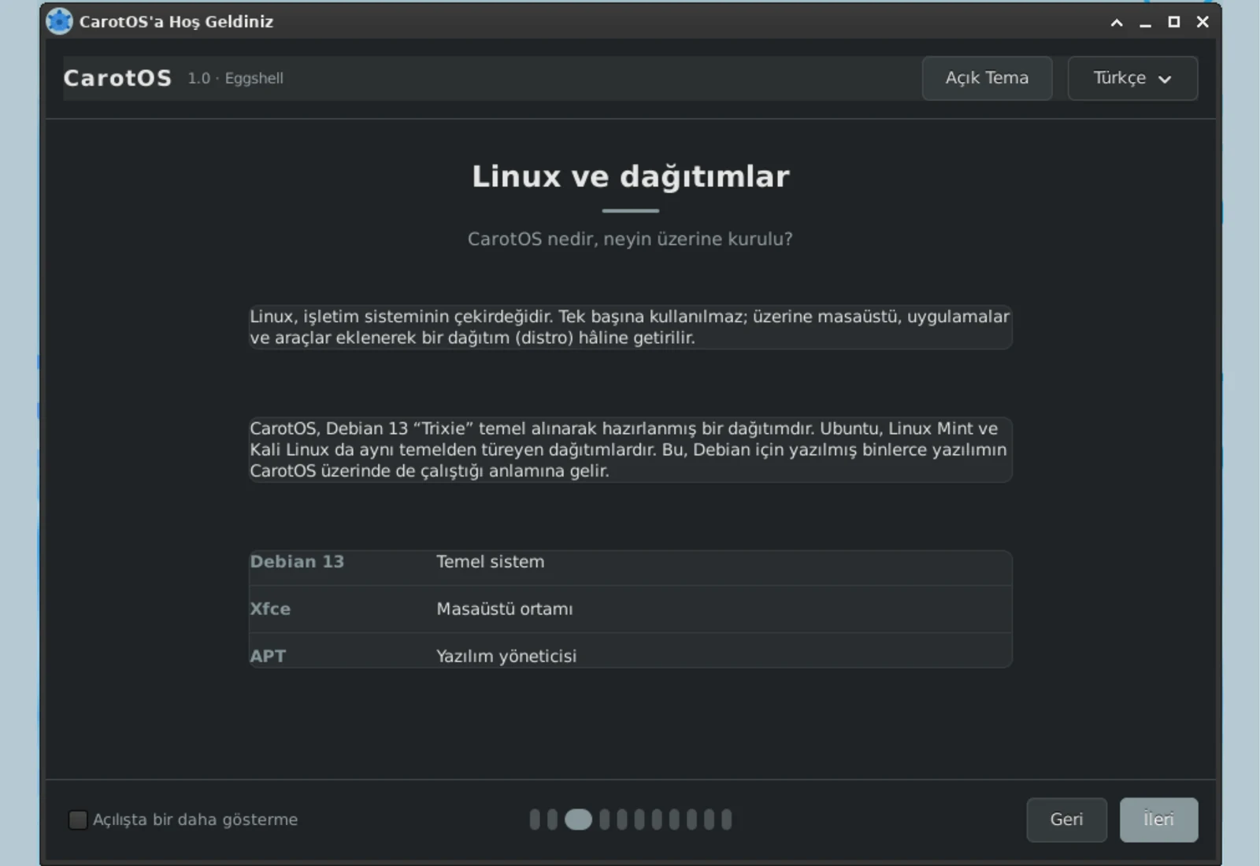The height and width of the screenshot is (866, 1260).
Task: Select the 'Debian 13' table label
Action: click(x=297, y=561)
